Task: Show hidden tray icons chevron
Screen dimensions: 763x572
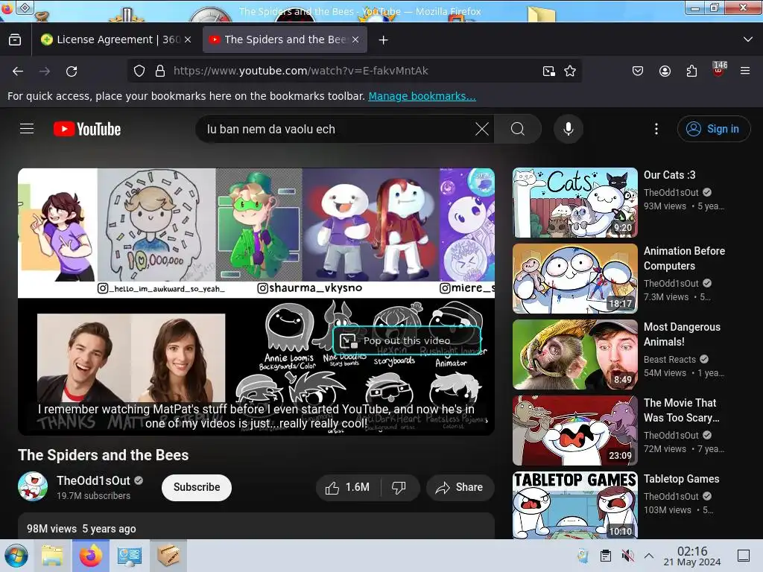Action: click(x=649, y=556)
